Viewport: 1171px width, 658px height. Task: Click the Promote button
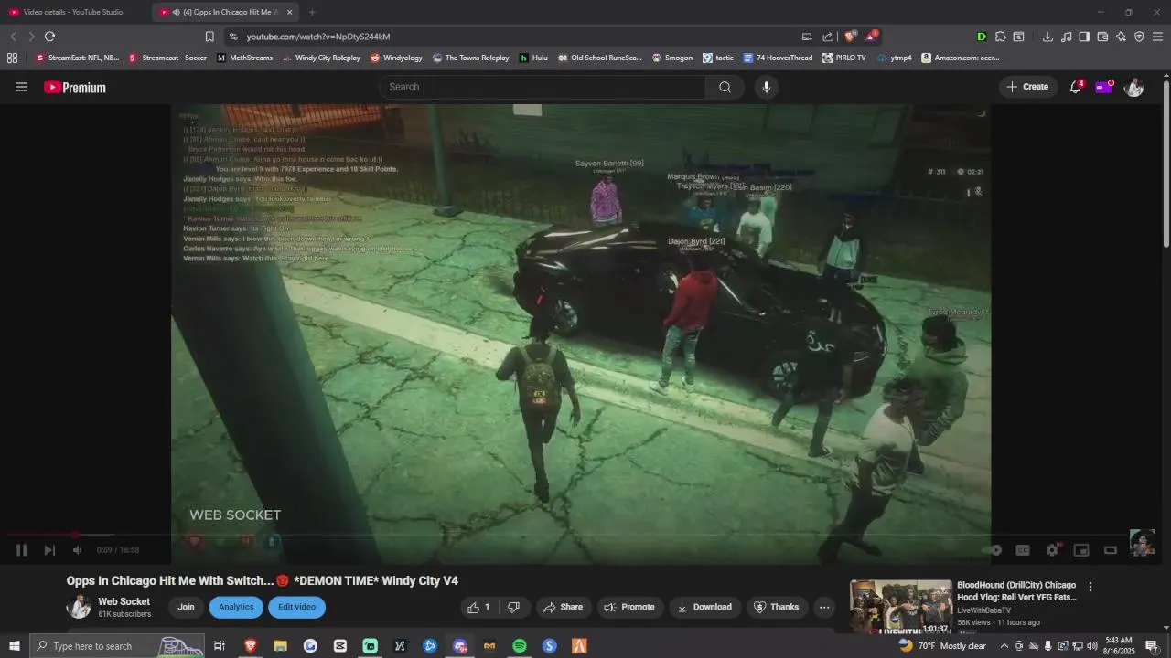[628, 607]
